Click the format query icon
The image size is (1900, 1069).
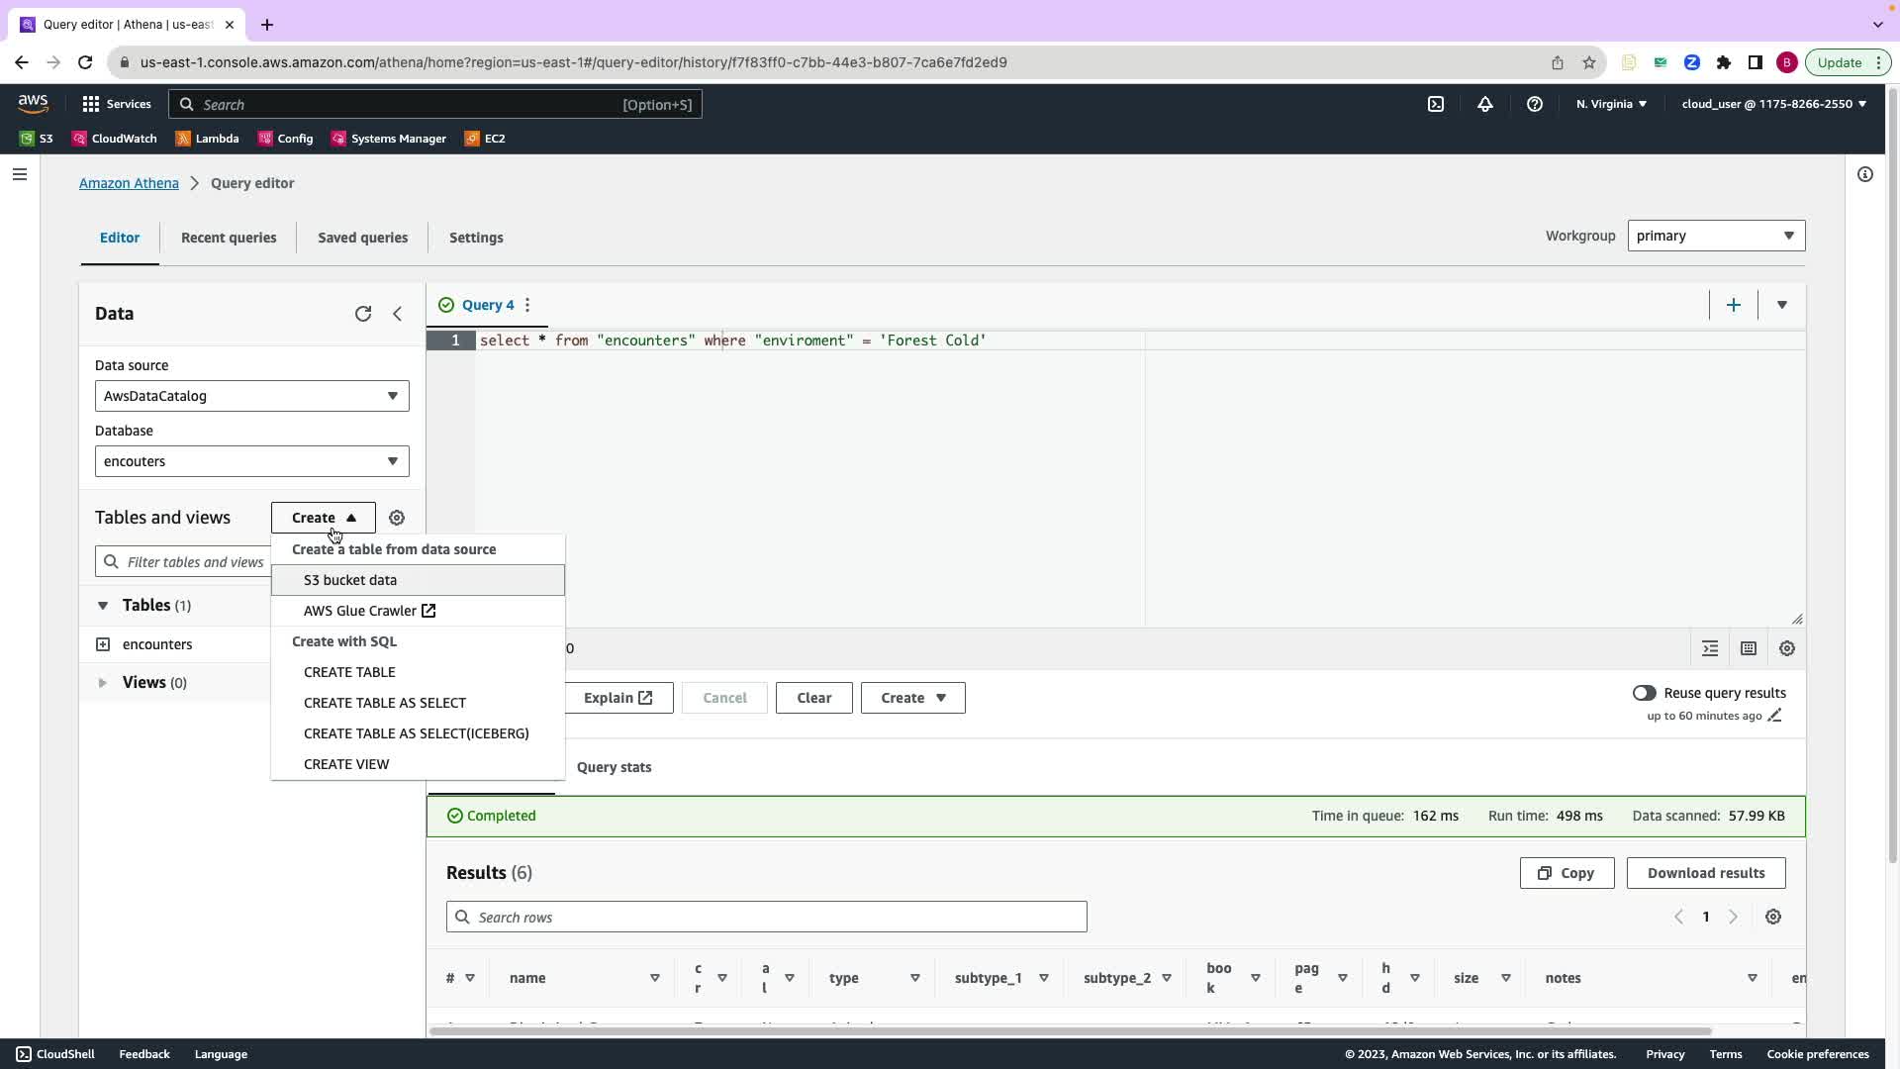tap(1710, 648)
